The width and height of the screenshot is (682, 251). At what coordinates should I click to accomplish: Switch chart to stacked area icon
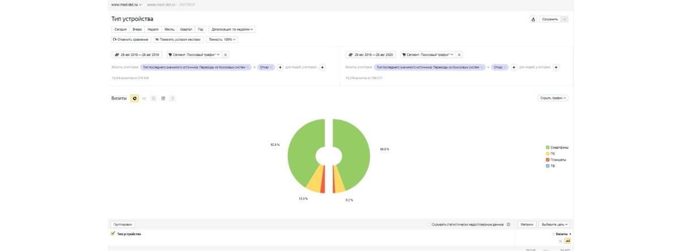pyautogui.click(x=154, y=98)
